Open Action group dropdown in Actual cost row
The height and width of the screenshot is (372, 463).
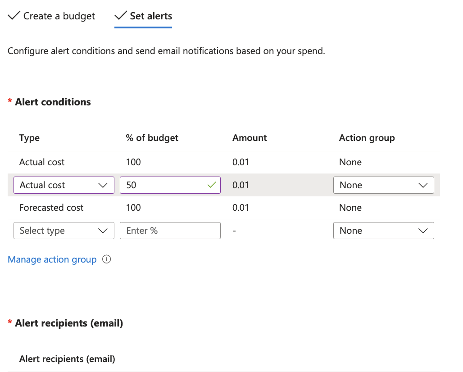click(x=384, y=185)
